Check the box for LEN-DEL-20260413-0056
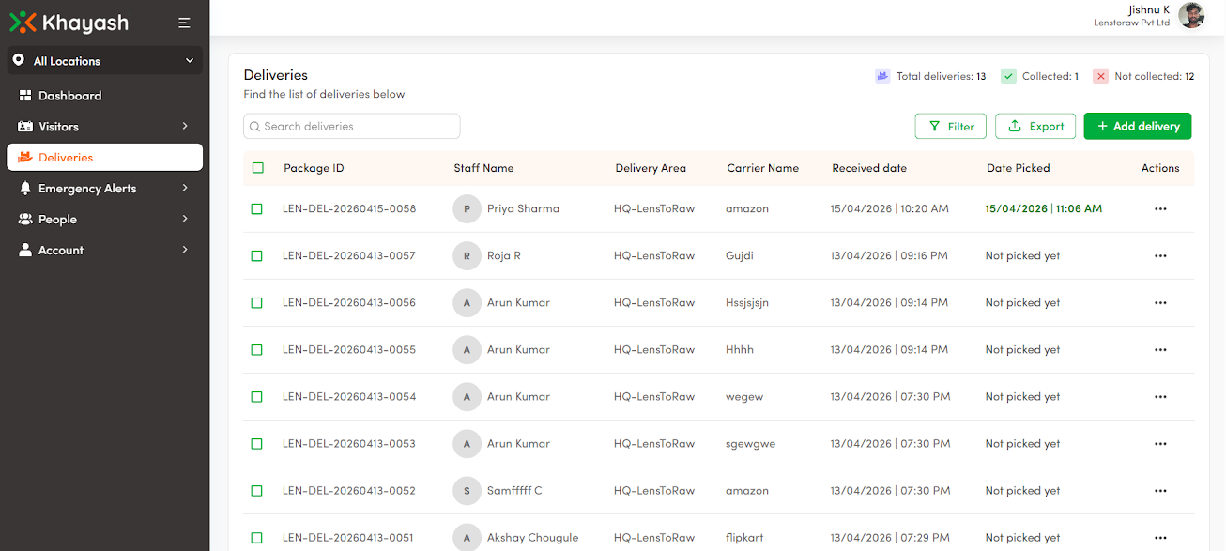The height and width of the screenshot is (551, 1226). 257,303
